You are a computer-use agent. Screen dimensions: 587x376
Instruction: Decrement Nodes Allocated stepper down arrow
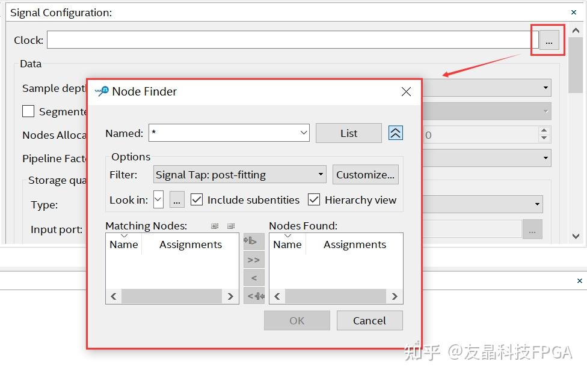tap(544, 138)
